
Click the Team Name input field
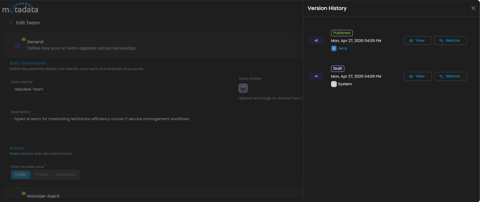121,89
